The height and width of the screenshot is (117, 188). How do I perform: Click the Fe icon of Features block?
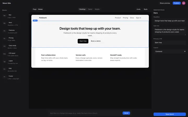click(x=4, y=31)
